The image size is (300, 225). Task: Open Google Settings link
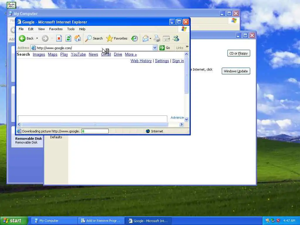coord(162,61)
